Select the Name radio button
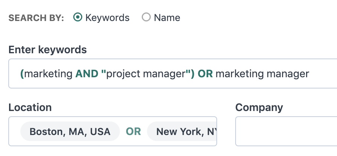Image resolution: width=337 pixels, height=156 pixels. point(146,17)
